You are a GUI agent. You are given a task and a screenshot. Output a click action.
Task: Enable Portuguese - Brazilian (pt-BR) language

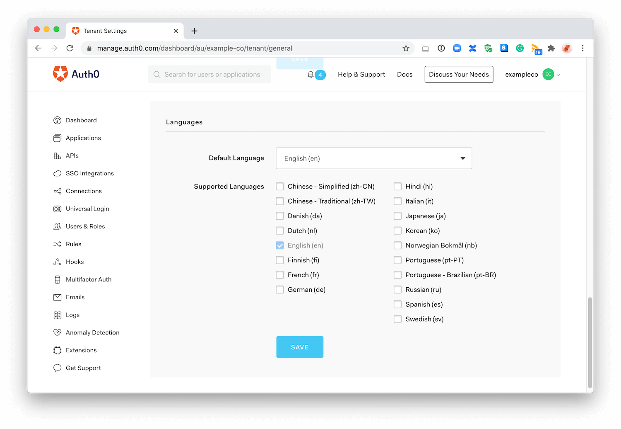pos(397,275)
